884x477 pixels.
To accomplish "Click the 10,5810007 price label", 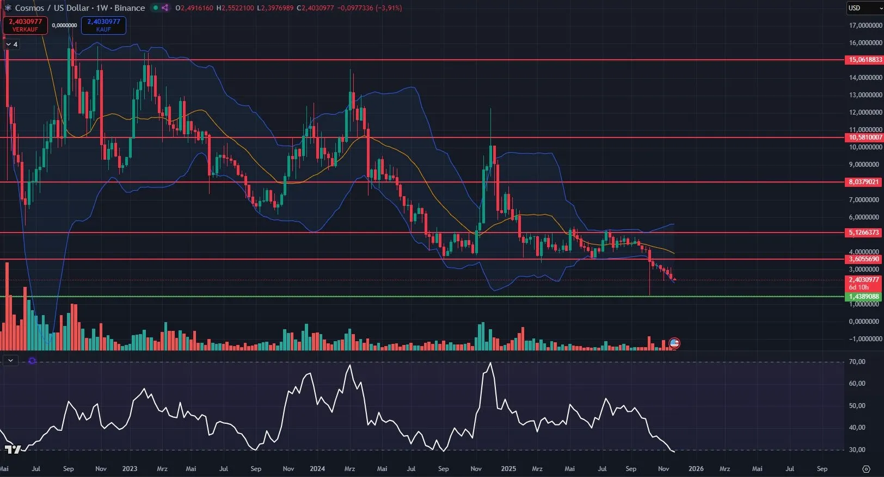I will pos(864,137).
